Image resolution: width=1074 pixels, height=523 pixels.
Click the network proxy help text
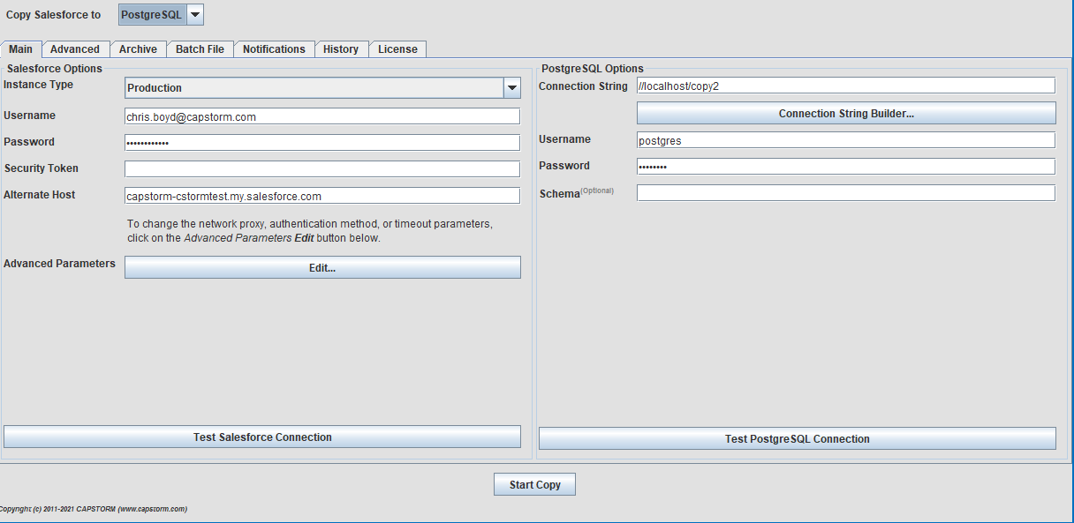coord(310,231)
